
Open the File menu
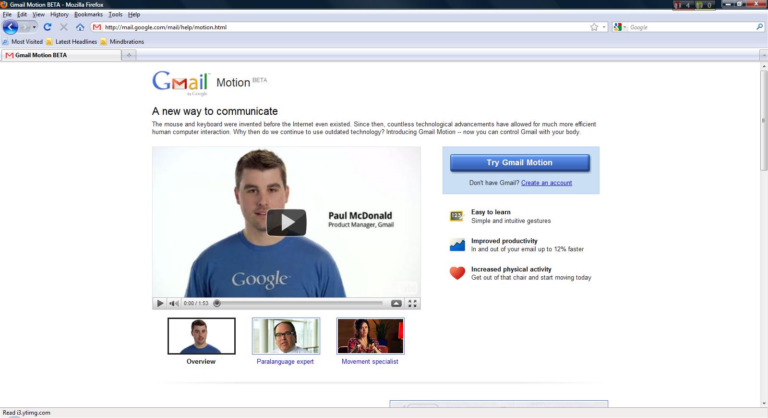pyautogui.click(x=7, y=14)
